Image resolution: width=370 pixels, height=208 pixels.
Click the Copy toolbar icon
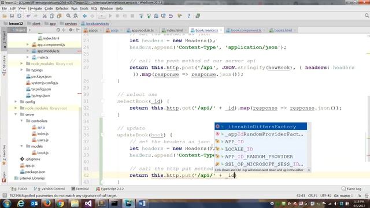pos(51,16)
